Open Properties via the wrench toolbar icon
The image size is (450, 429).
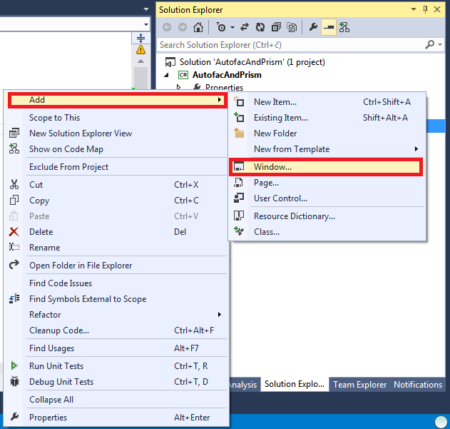(x=313, y=27)
